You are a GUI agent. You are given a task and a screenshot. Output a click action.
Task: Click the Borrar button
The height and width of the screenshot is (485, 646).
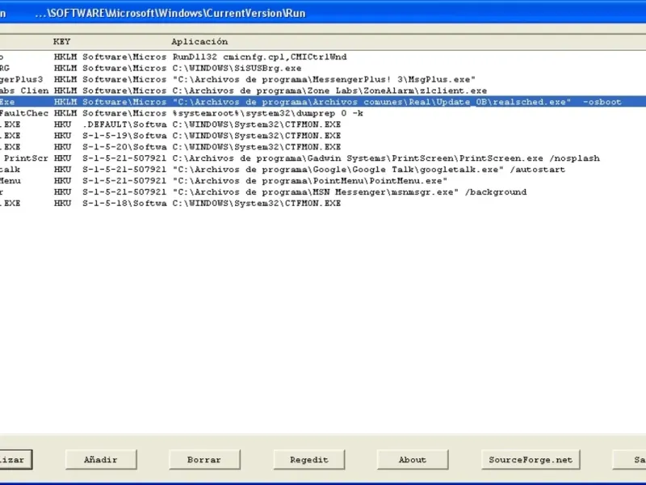pos(204,459)
